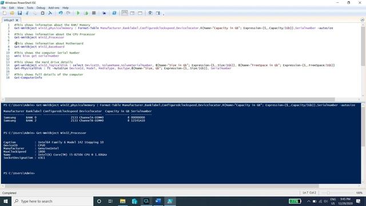Viewport: 366px width, 206px height.
Task: Open a script with the folder icon
Action: pyautogui.click(x=12, y=13)
